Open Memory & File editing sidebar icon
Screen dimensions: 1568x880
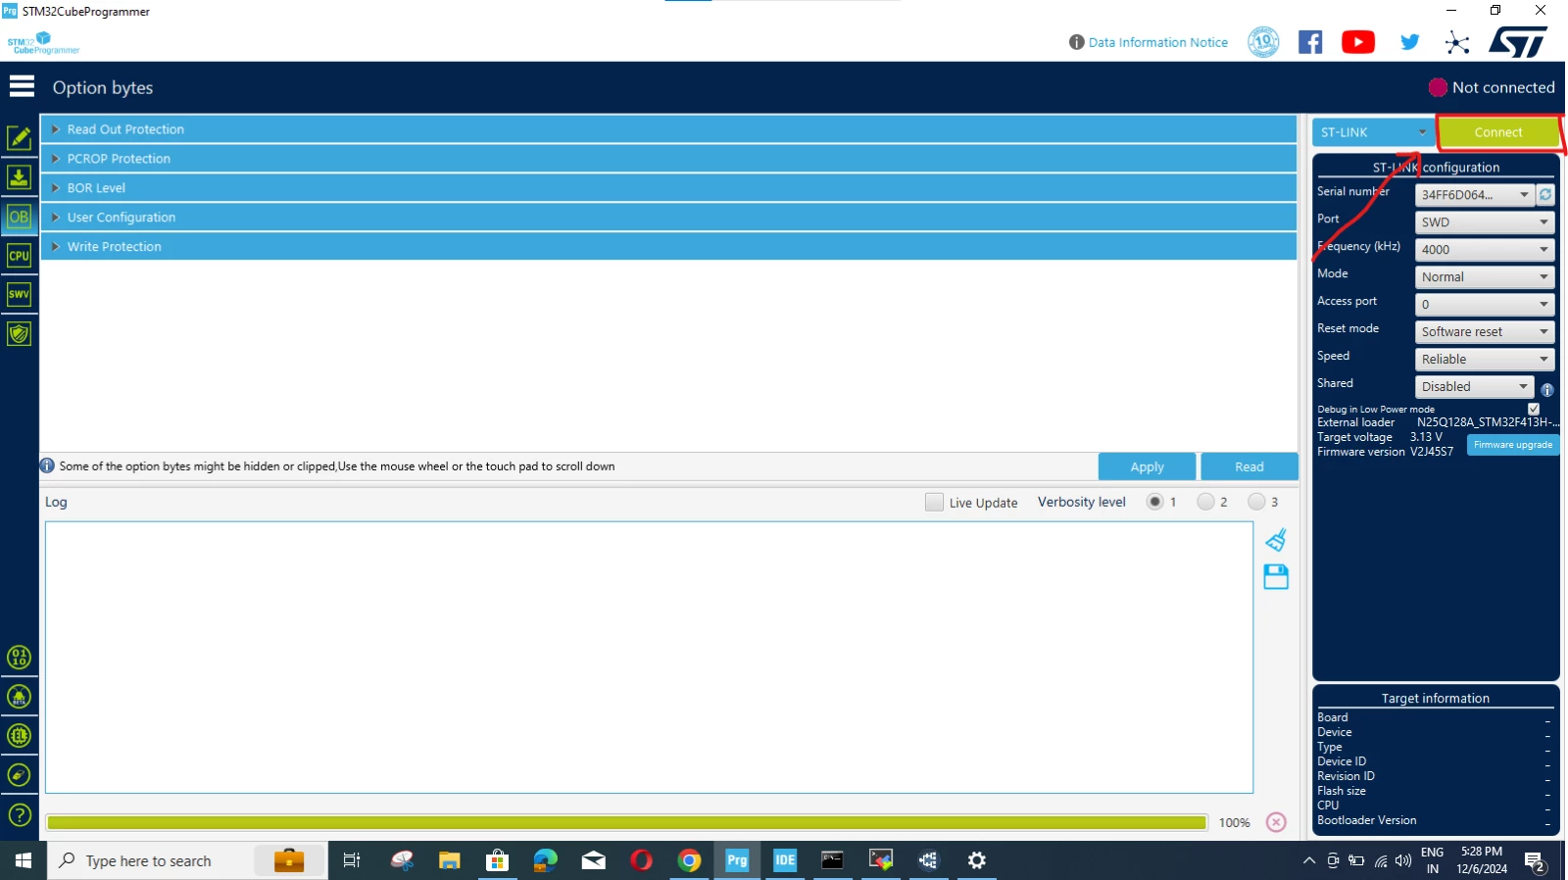[19, 138]
